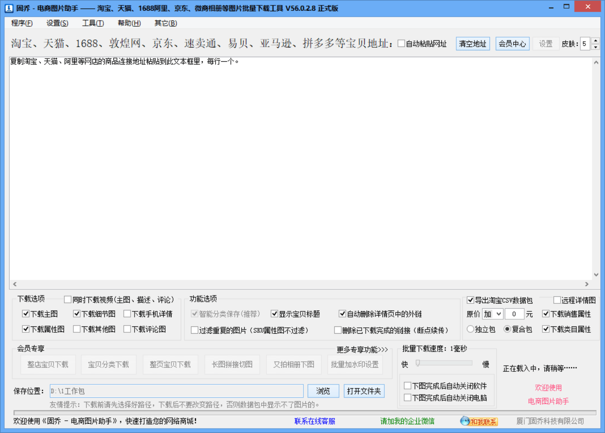Enable the 自动粘贴网址 checkbox

401,44
